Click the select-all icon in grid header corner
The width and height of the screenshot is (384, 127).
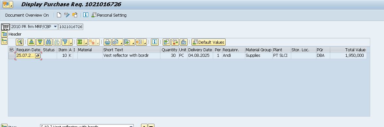point(11,50)
